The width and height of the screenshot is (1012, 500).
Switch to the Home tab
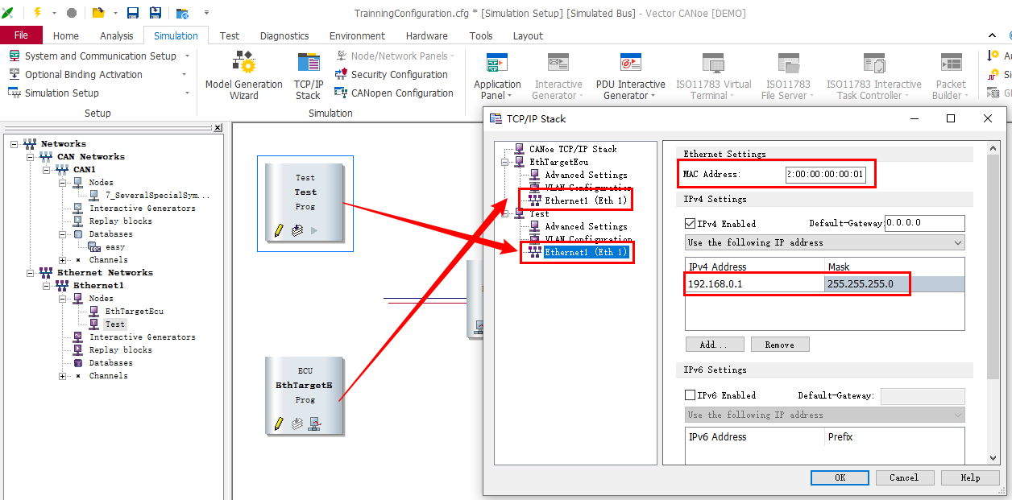(x=65, y=35)
